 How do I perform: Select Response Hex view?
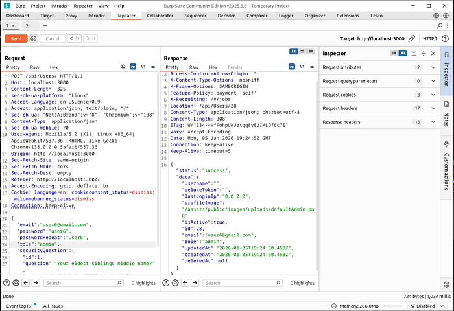(213, 67)
